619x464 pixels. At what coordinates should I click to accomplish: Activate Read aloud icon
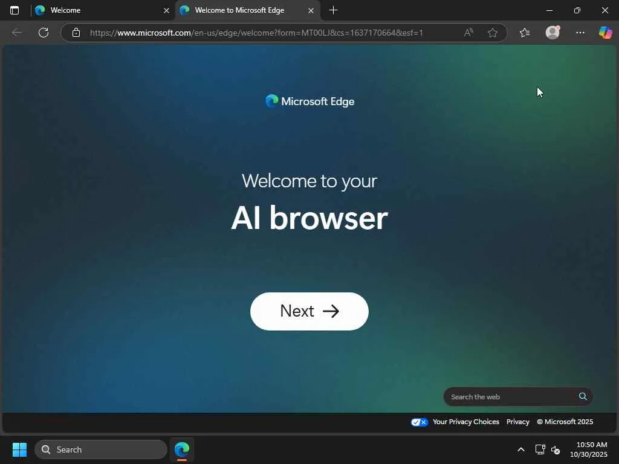468,33
